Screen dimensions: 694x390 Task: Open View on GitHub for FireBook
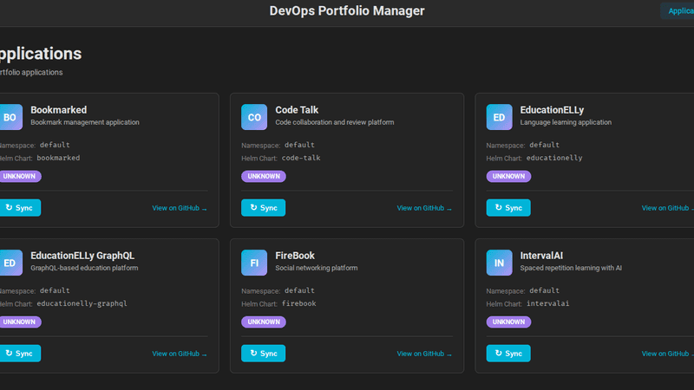click(424, 354)
